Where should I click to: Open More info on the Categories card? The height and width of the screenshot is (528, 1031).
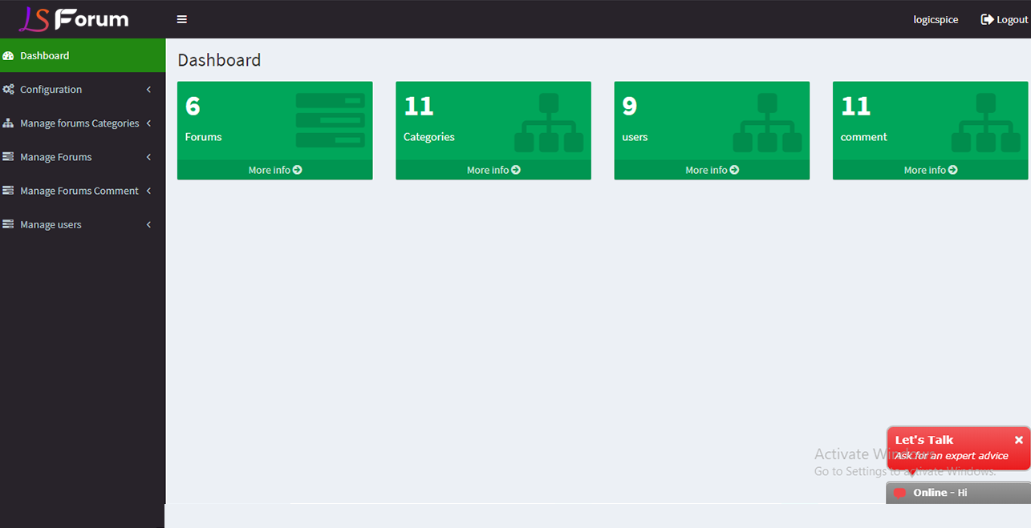tap(493, 170)
